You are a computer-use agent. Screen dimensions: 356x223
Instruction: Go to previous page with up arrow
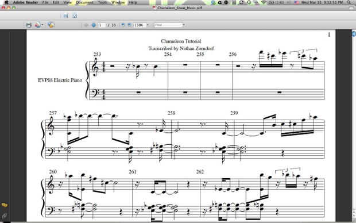tap(86, 25)
